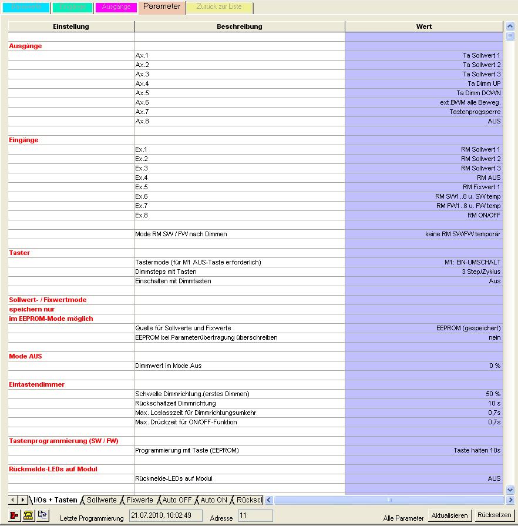Select the Ax.4 value Ta Dimm UP
This screenshot has width=518, height=526.
(x=424, y=83)
